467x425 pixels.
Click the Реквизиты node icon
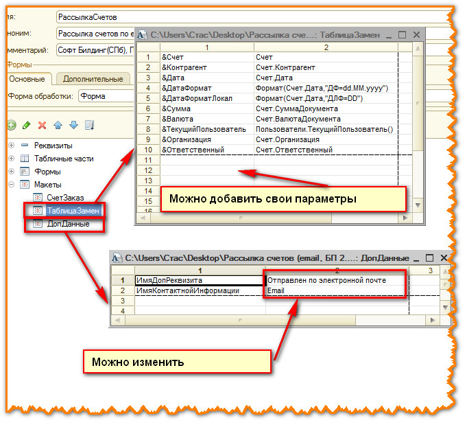coord(25,146)
